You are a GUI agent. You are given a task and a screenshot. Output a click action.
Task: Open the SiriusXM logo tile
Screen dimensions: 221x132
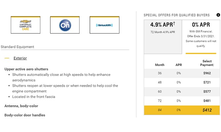coord(105,25)
